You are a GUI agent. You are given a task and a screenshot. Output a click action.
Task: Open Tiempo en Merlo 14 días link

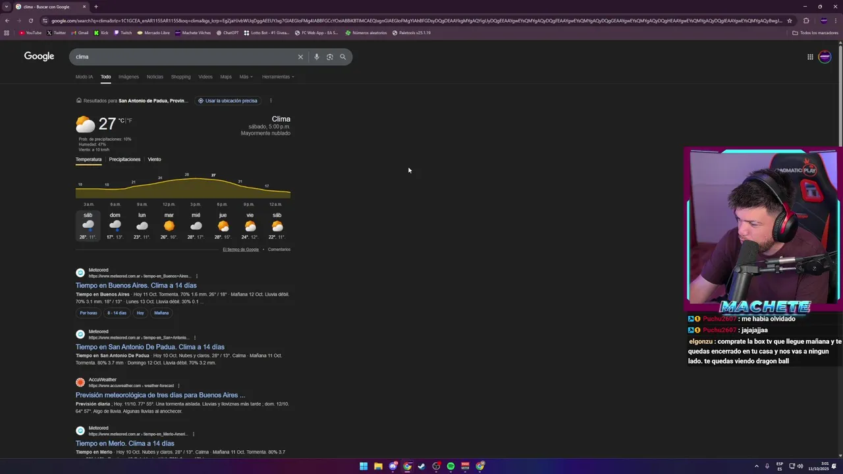125,444
